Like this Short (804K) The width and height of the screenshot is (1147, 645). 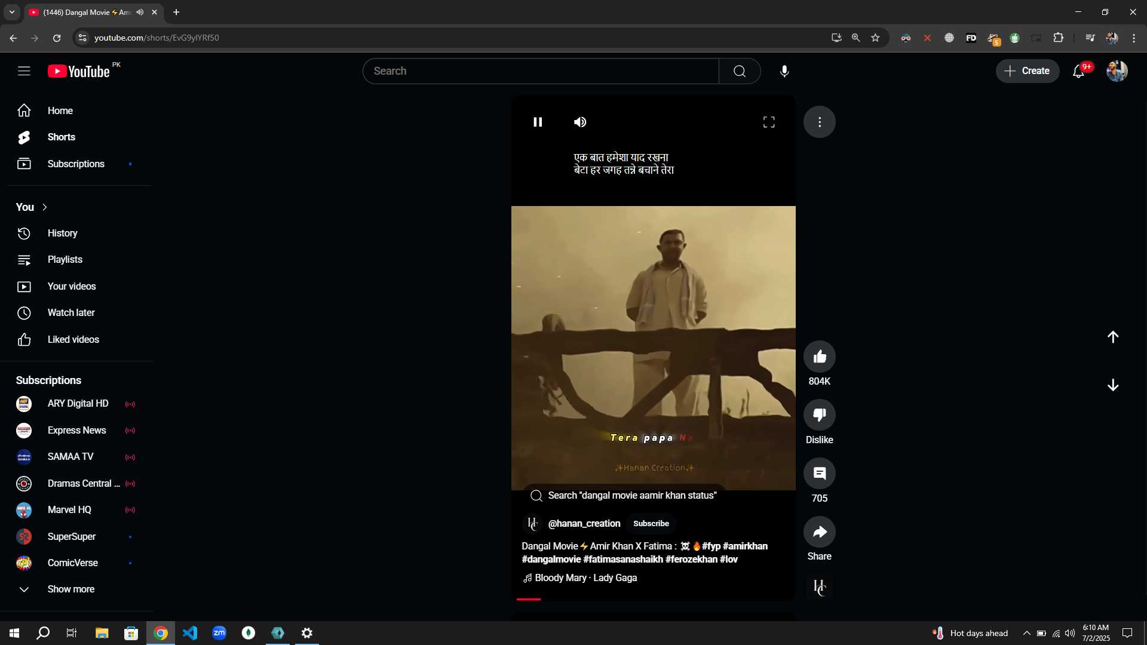pos(819,357)
